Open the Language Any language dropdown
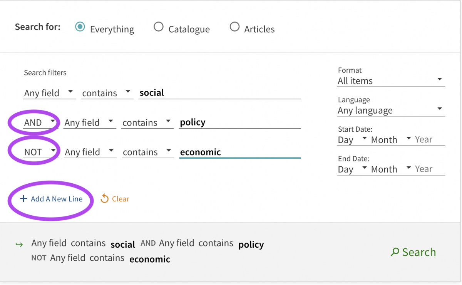This screenshot has height=285, width=462. 391,111
